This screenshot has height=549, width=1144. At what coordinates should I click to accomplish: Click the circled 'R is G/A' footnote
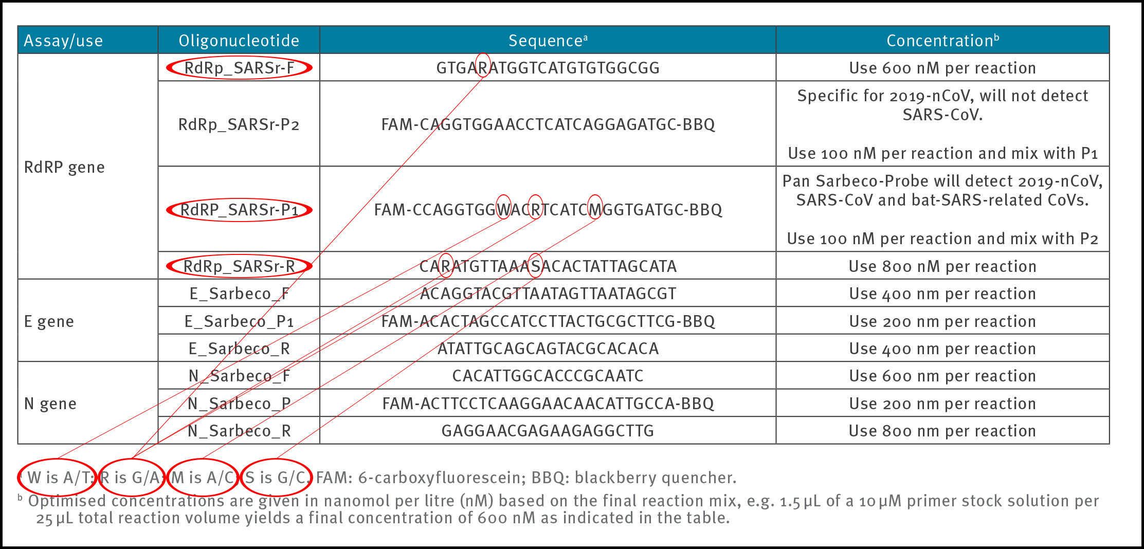pos(132,478)
